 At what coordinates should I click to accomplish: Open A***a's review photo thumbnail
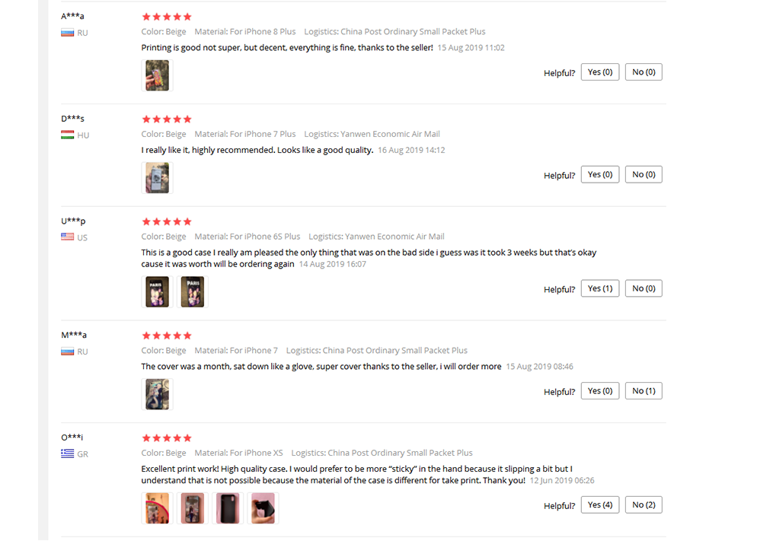coord(157,75)
